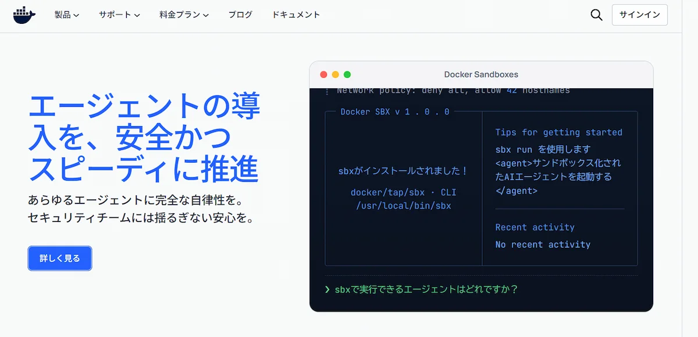Click the docker/tap/sbx · CLI line
The image size is (698, 337).
pyautogui.click(x=404, y=192)
